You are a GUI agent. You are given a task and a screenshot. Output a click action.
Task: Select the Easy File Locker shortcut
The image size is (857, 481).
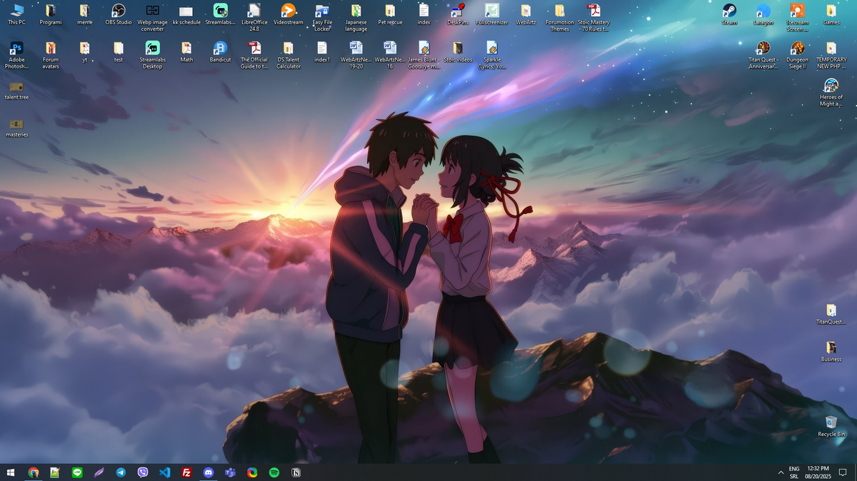coord(322,18)
